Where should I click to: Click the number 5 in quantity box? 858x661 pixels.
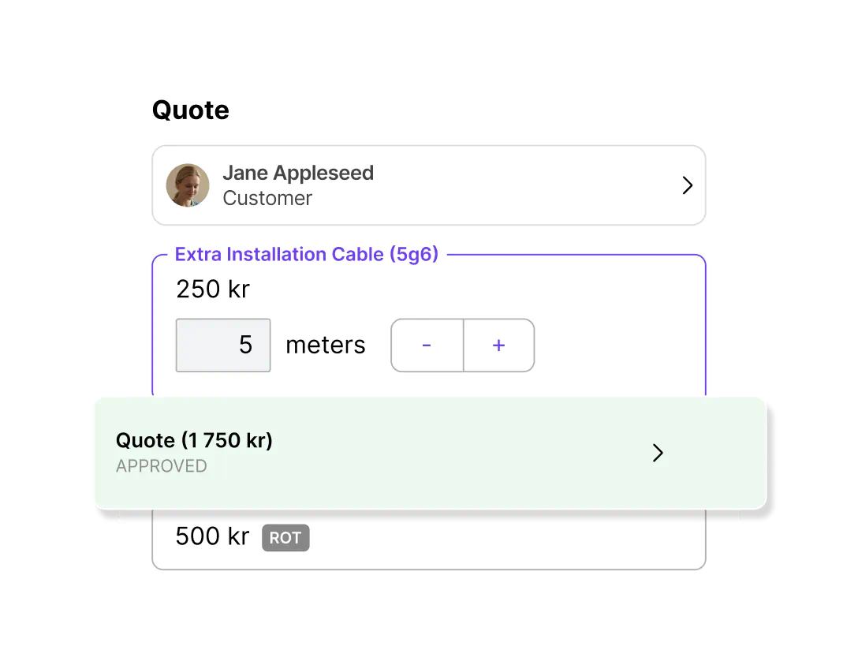[x=246, y=345]
